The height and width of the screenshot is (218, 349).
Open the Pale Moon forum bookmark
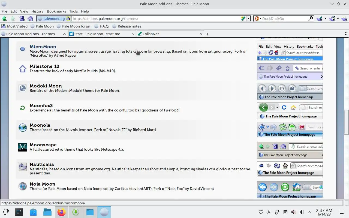click(x=74, y=26)
